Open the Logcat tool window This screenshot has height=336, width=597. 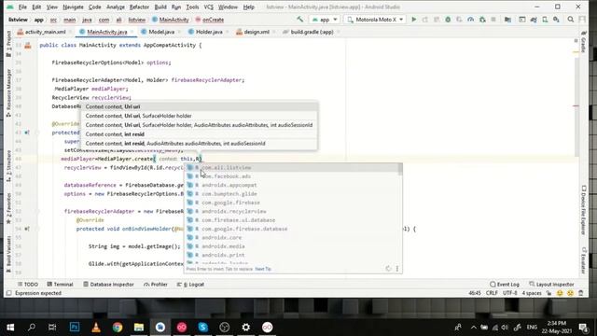point(190,284)
